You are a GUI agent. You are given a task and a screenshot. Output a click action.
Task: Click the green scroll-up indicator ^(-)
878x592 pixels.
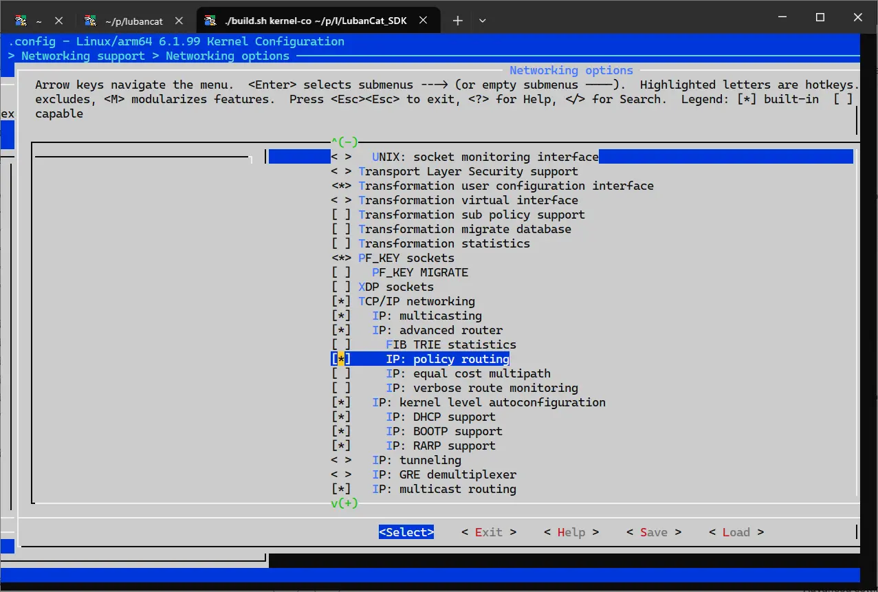344,142
